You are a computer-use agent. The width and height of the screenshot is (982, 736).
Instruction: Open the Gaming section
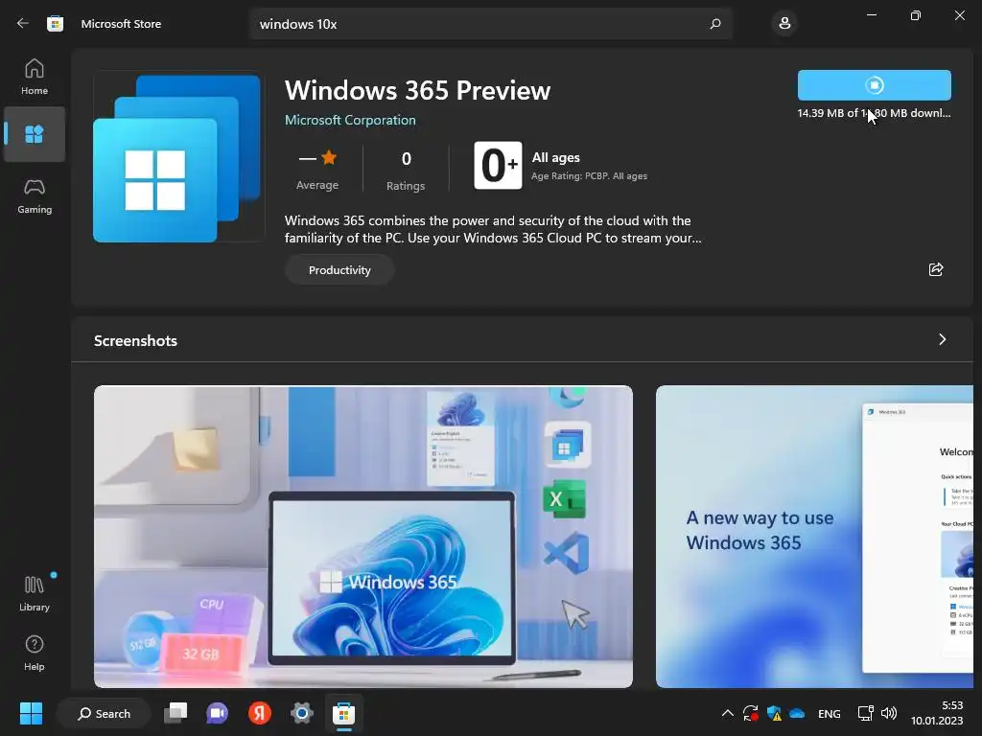point(35,195)
